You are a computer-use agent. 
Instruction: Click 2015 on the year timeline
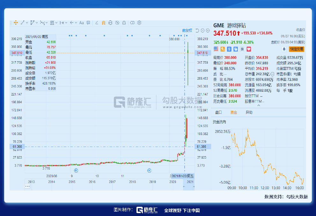point(72,182)
